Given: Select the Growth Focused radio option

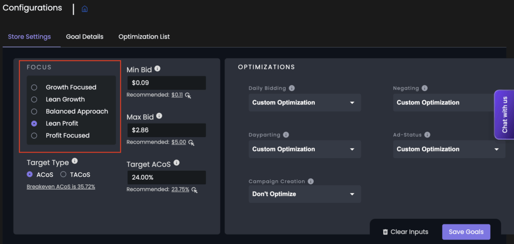Looking at the screenshot, I should 34,87.
